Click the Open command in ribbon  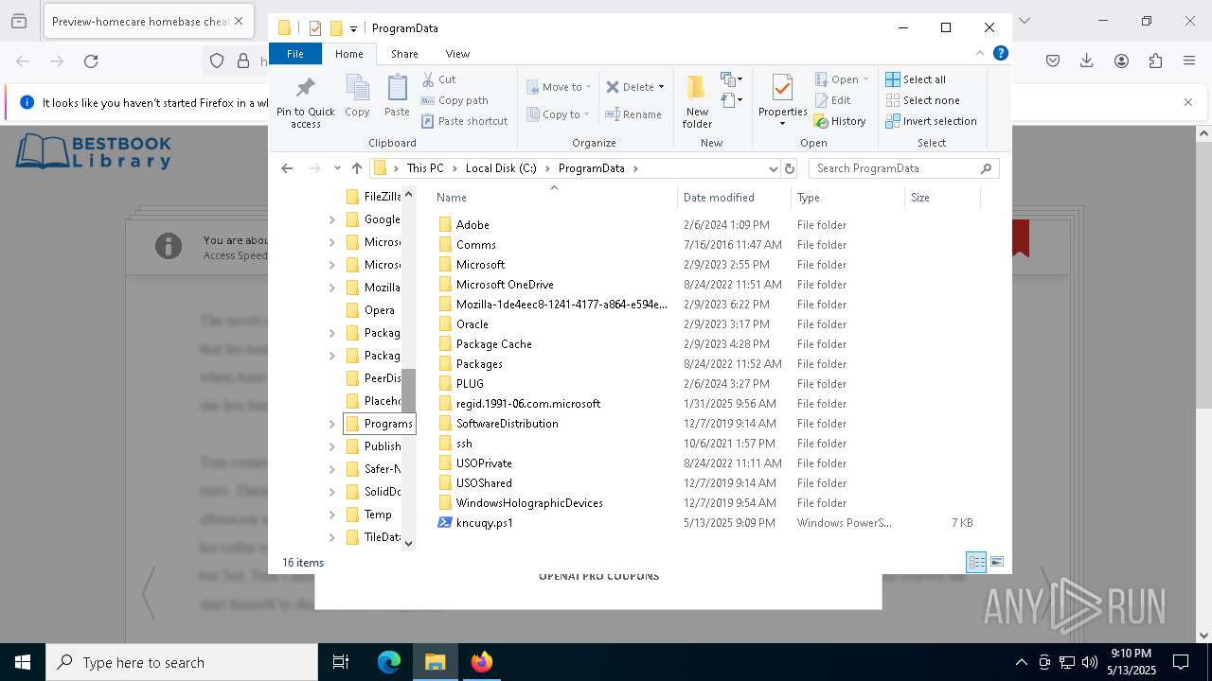click(841, 79)
